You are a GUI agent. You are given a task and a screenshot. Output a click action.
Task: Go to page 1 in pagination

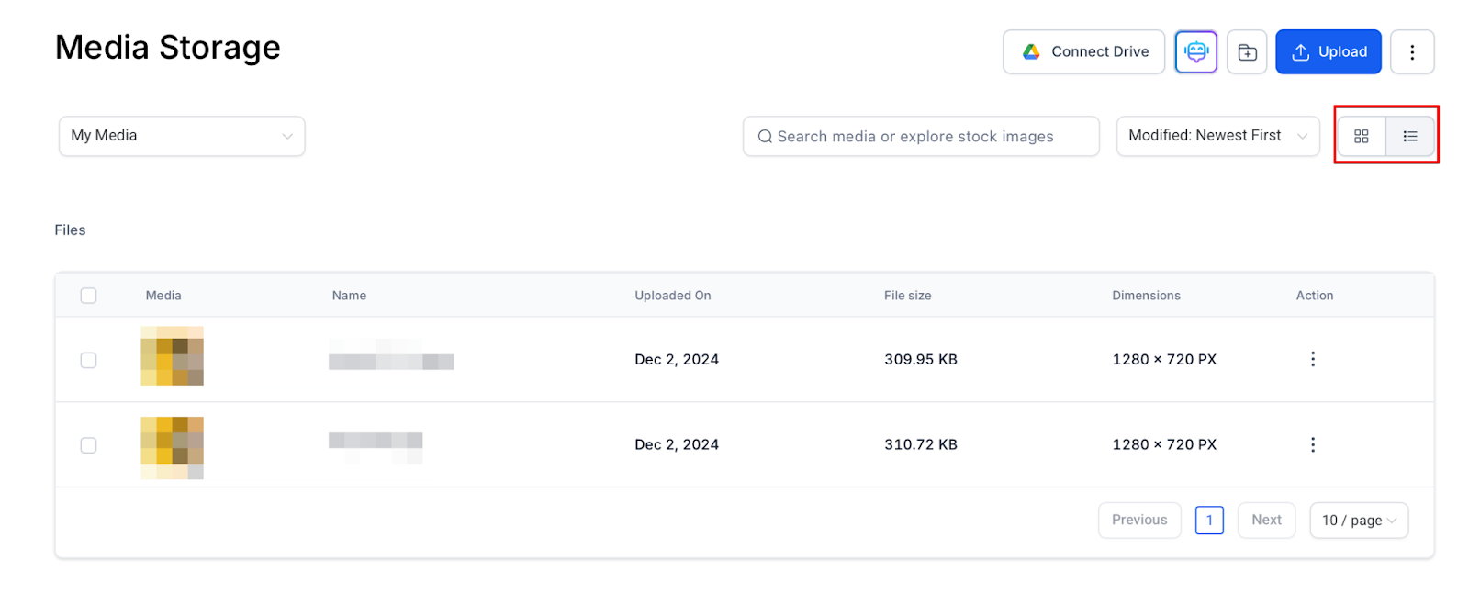1209,521
